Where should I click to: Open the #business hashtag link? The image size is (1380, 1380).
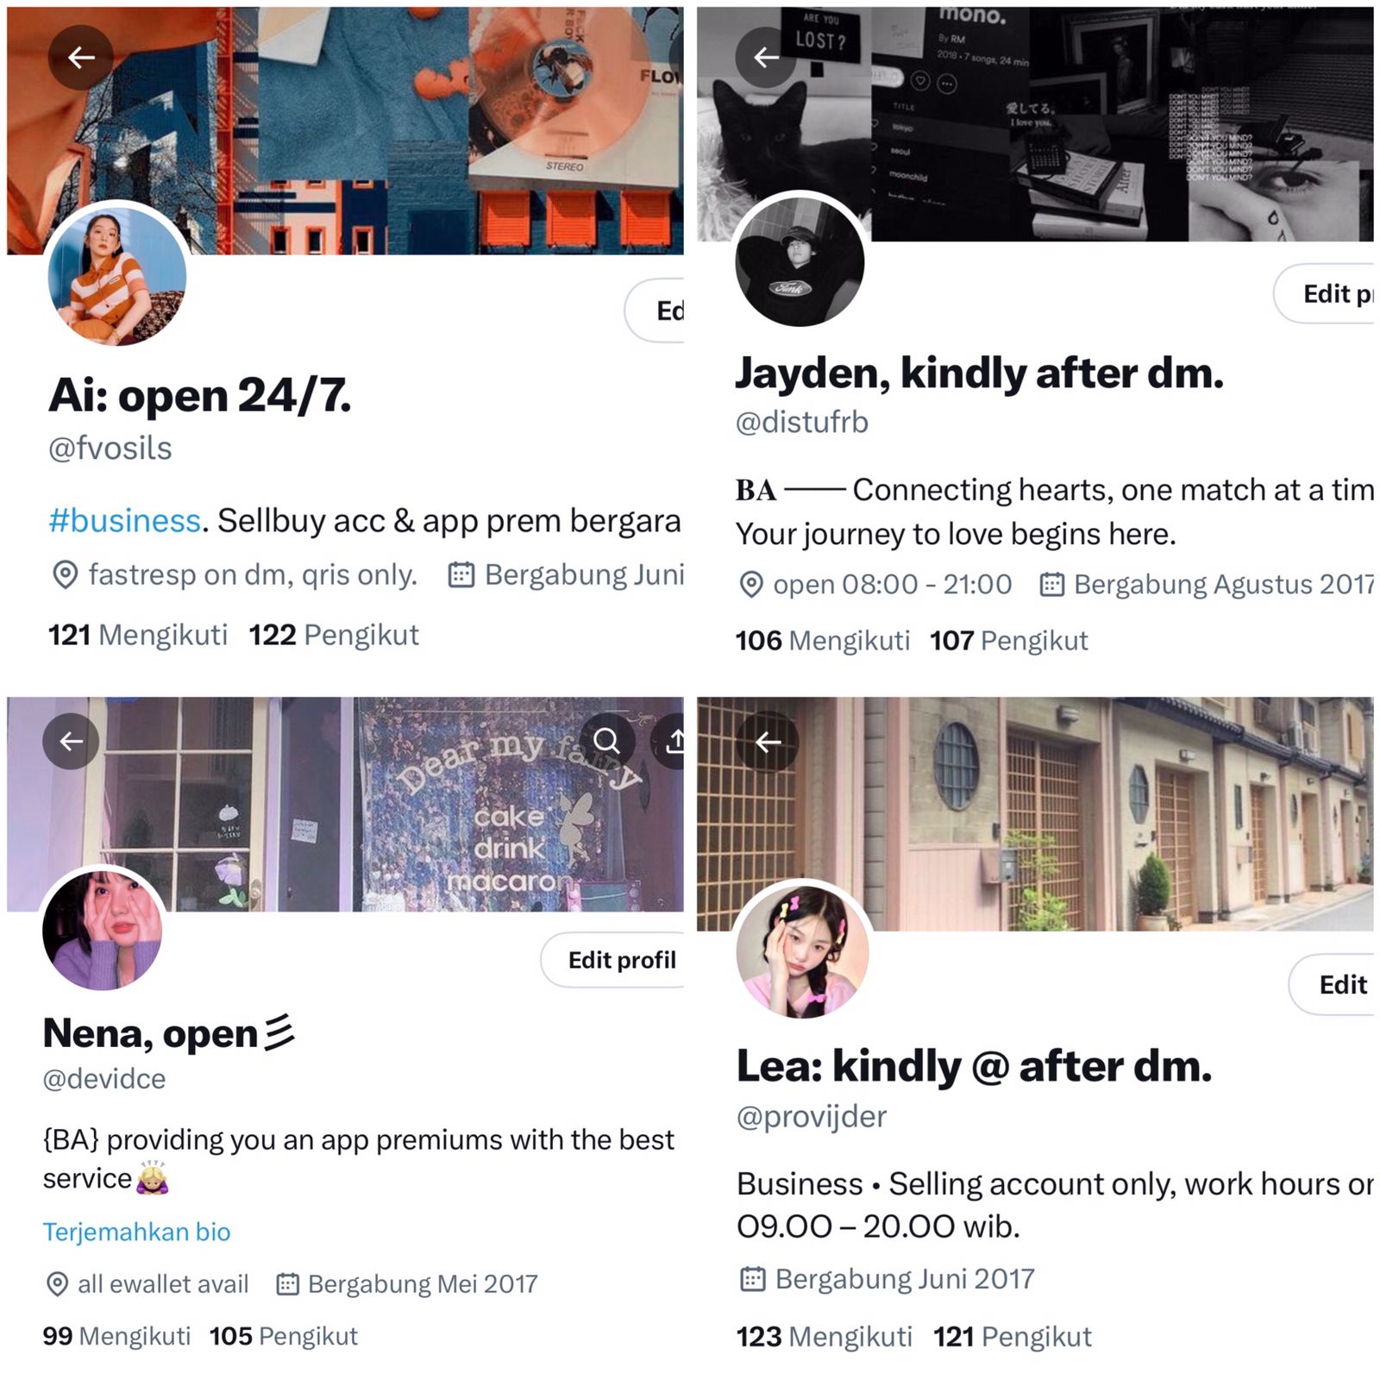coord(125,521)
